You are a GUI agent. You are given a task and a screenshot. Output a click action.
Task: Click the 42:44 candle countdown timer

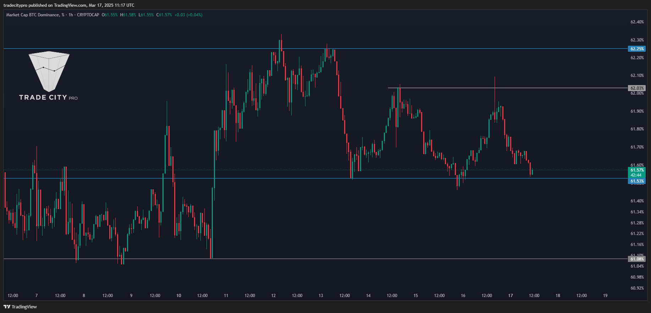click(636, 175)
